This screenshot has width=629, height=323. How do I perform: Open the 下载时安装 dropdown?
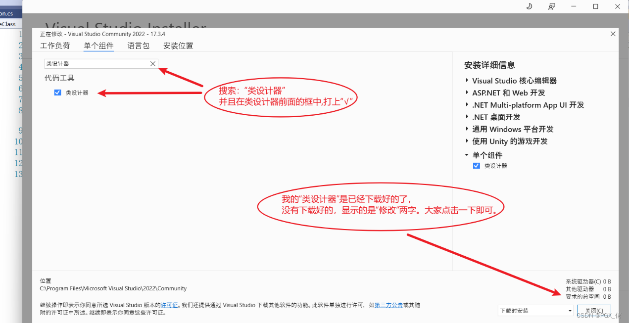click(535, 311)
